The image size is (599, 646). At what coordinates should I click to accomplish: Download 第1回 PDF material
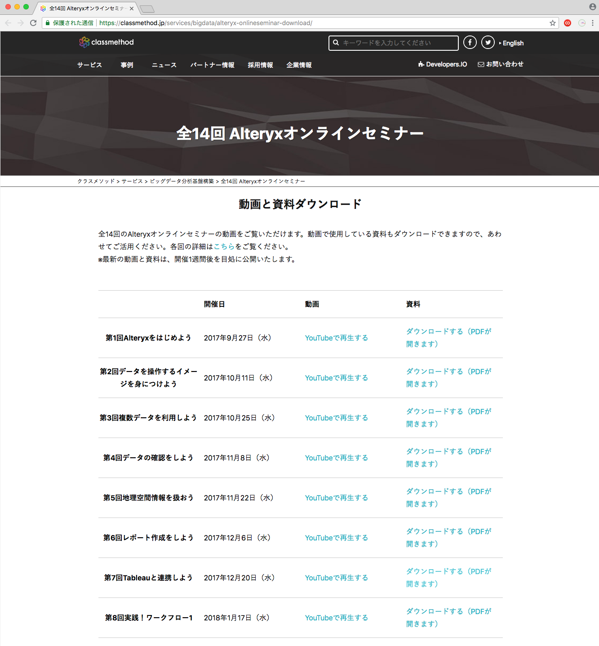[x=449, y=338]
